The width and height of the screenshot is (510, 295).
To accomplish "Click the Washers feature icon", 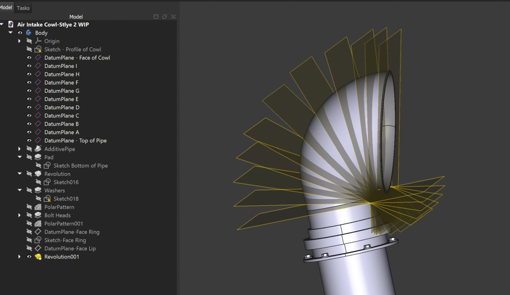I will pyautogui.click(x=38, y=190).
